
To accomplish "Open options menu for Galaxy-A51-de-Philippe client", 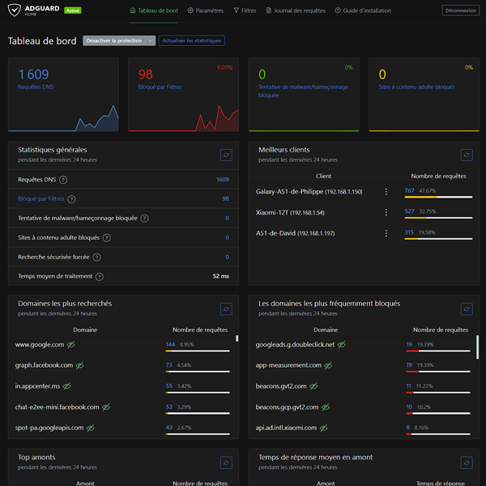I will (x=386, y=192).
